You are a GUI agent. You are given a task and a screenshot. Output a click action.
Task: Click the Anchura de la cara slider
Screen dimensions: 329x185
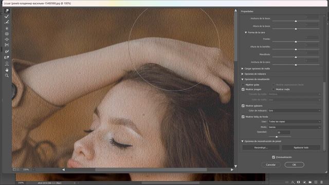(x=296, y=65)
